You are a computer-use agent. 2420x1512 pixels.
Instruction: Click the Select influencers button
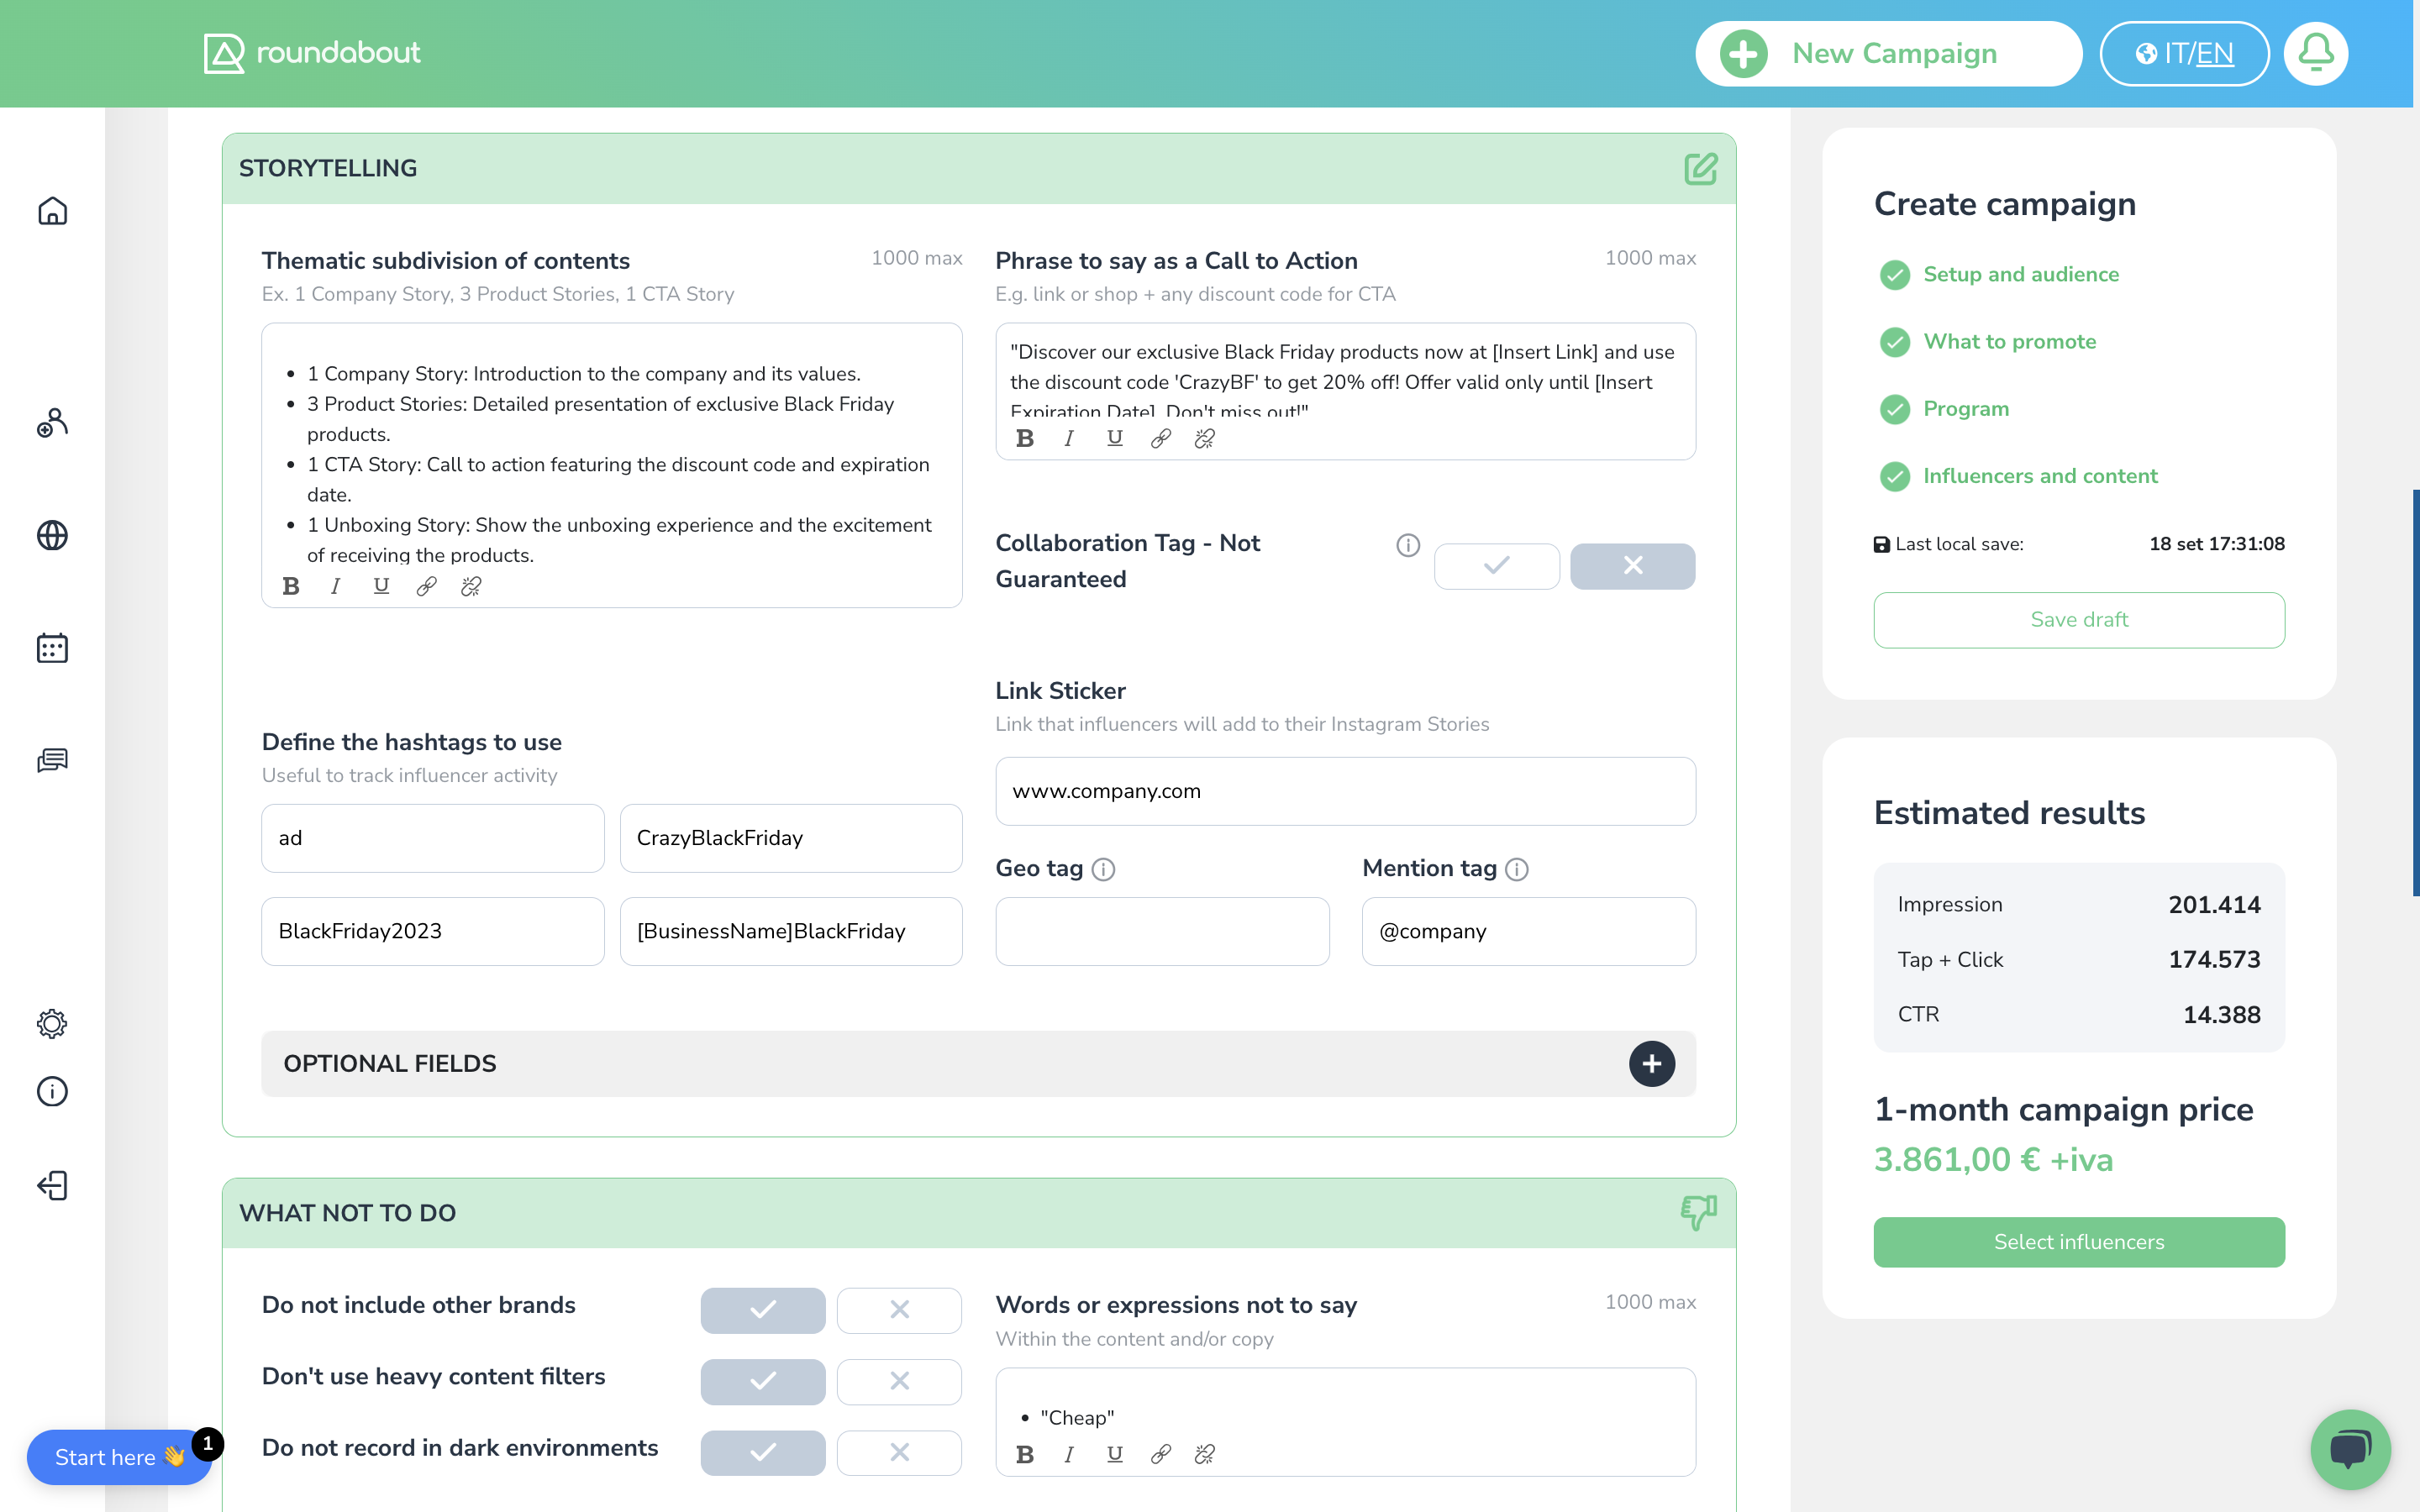click(2078, 1242)
